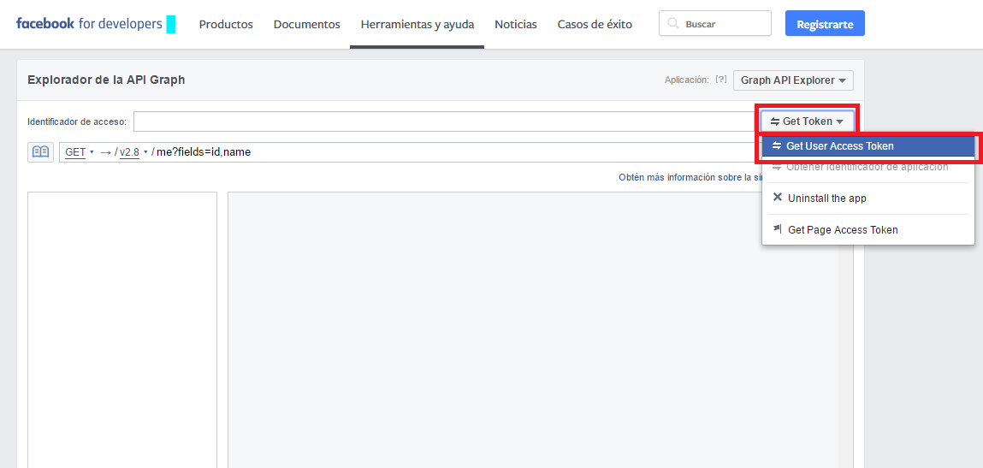Click the search magnifier icon
Viewport: 983px width, 468px height.
[x=672, y=24]
